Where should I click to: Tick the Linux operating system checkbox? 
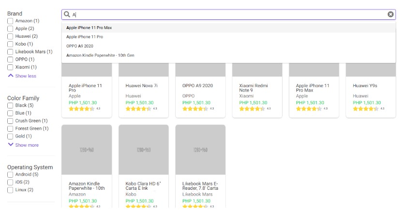tap(10, 190)
